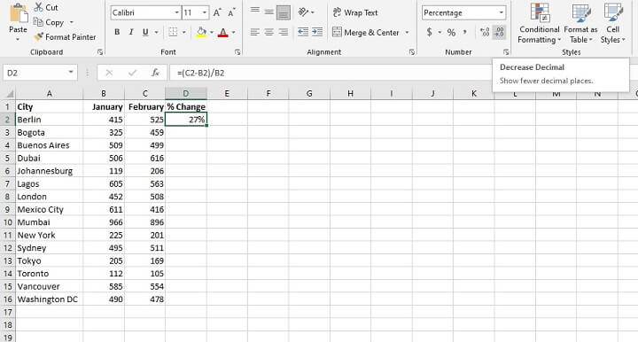
Task: Click the formula bar with =(C2-B2)/B2
Action: point(330,73)
